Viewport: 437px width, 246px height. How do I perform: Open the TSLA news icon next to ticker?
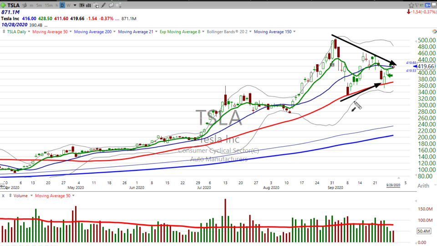pyautogui.click(x=24, y=5)
